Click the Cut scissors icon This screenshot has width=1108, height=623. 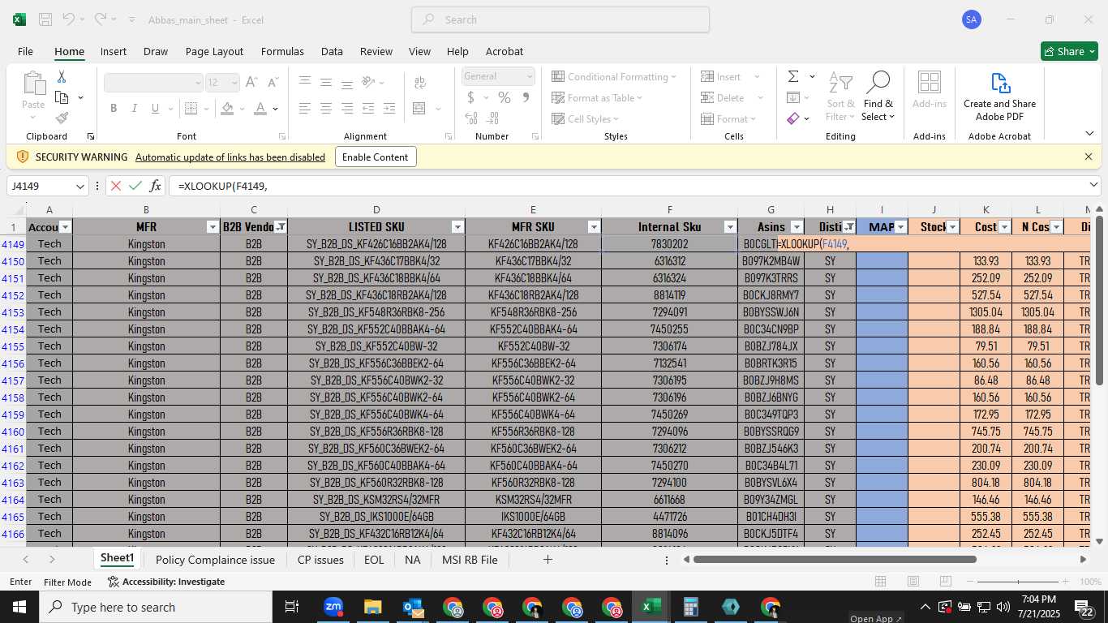pos(62,77)
